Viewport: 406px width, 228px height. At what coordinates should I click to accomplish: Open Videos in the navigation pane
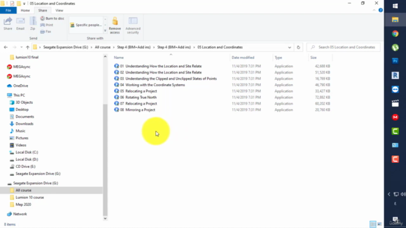point(21,145)
